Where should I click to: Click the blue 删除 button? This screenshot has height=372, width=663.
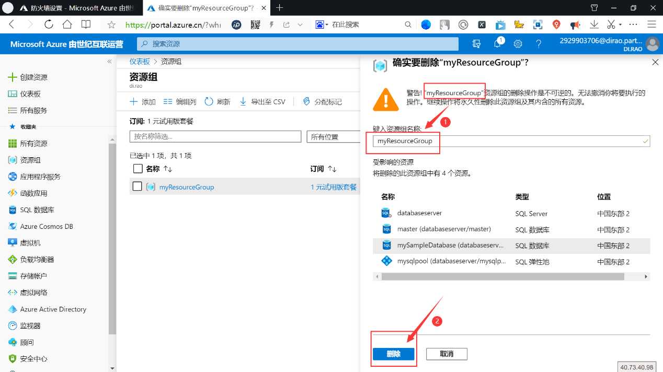point(393,354)
